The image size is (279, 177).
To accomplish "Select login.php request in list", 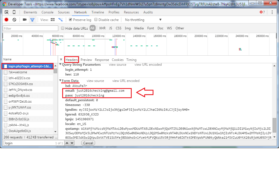I will pyautogui.click(x=28, y=66).
